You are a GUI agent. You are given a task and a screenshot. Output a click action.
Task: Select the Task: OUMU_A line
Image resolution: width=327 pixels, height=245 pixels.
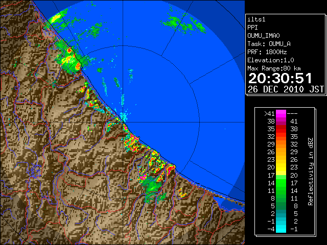[x=269, y=44]
